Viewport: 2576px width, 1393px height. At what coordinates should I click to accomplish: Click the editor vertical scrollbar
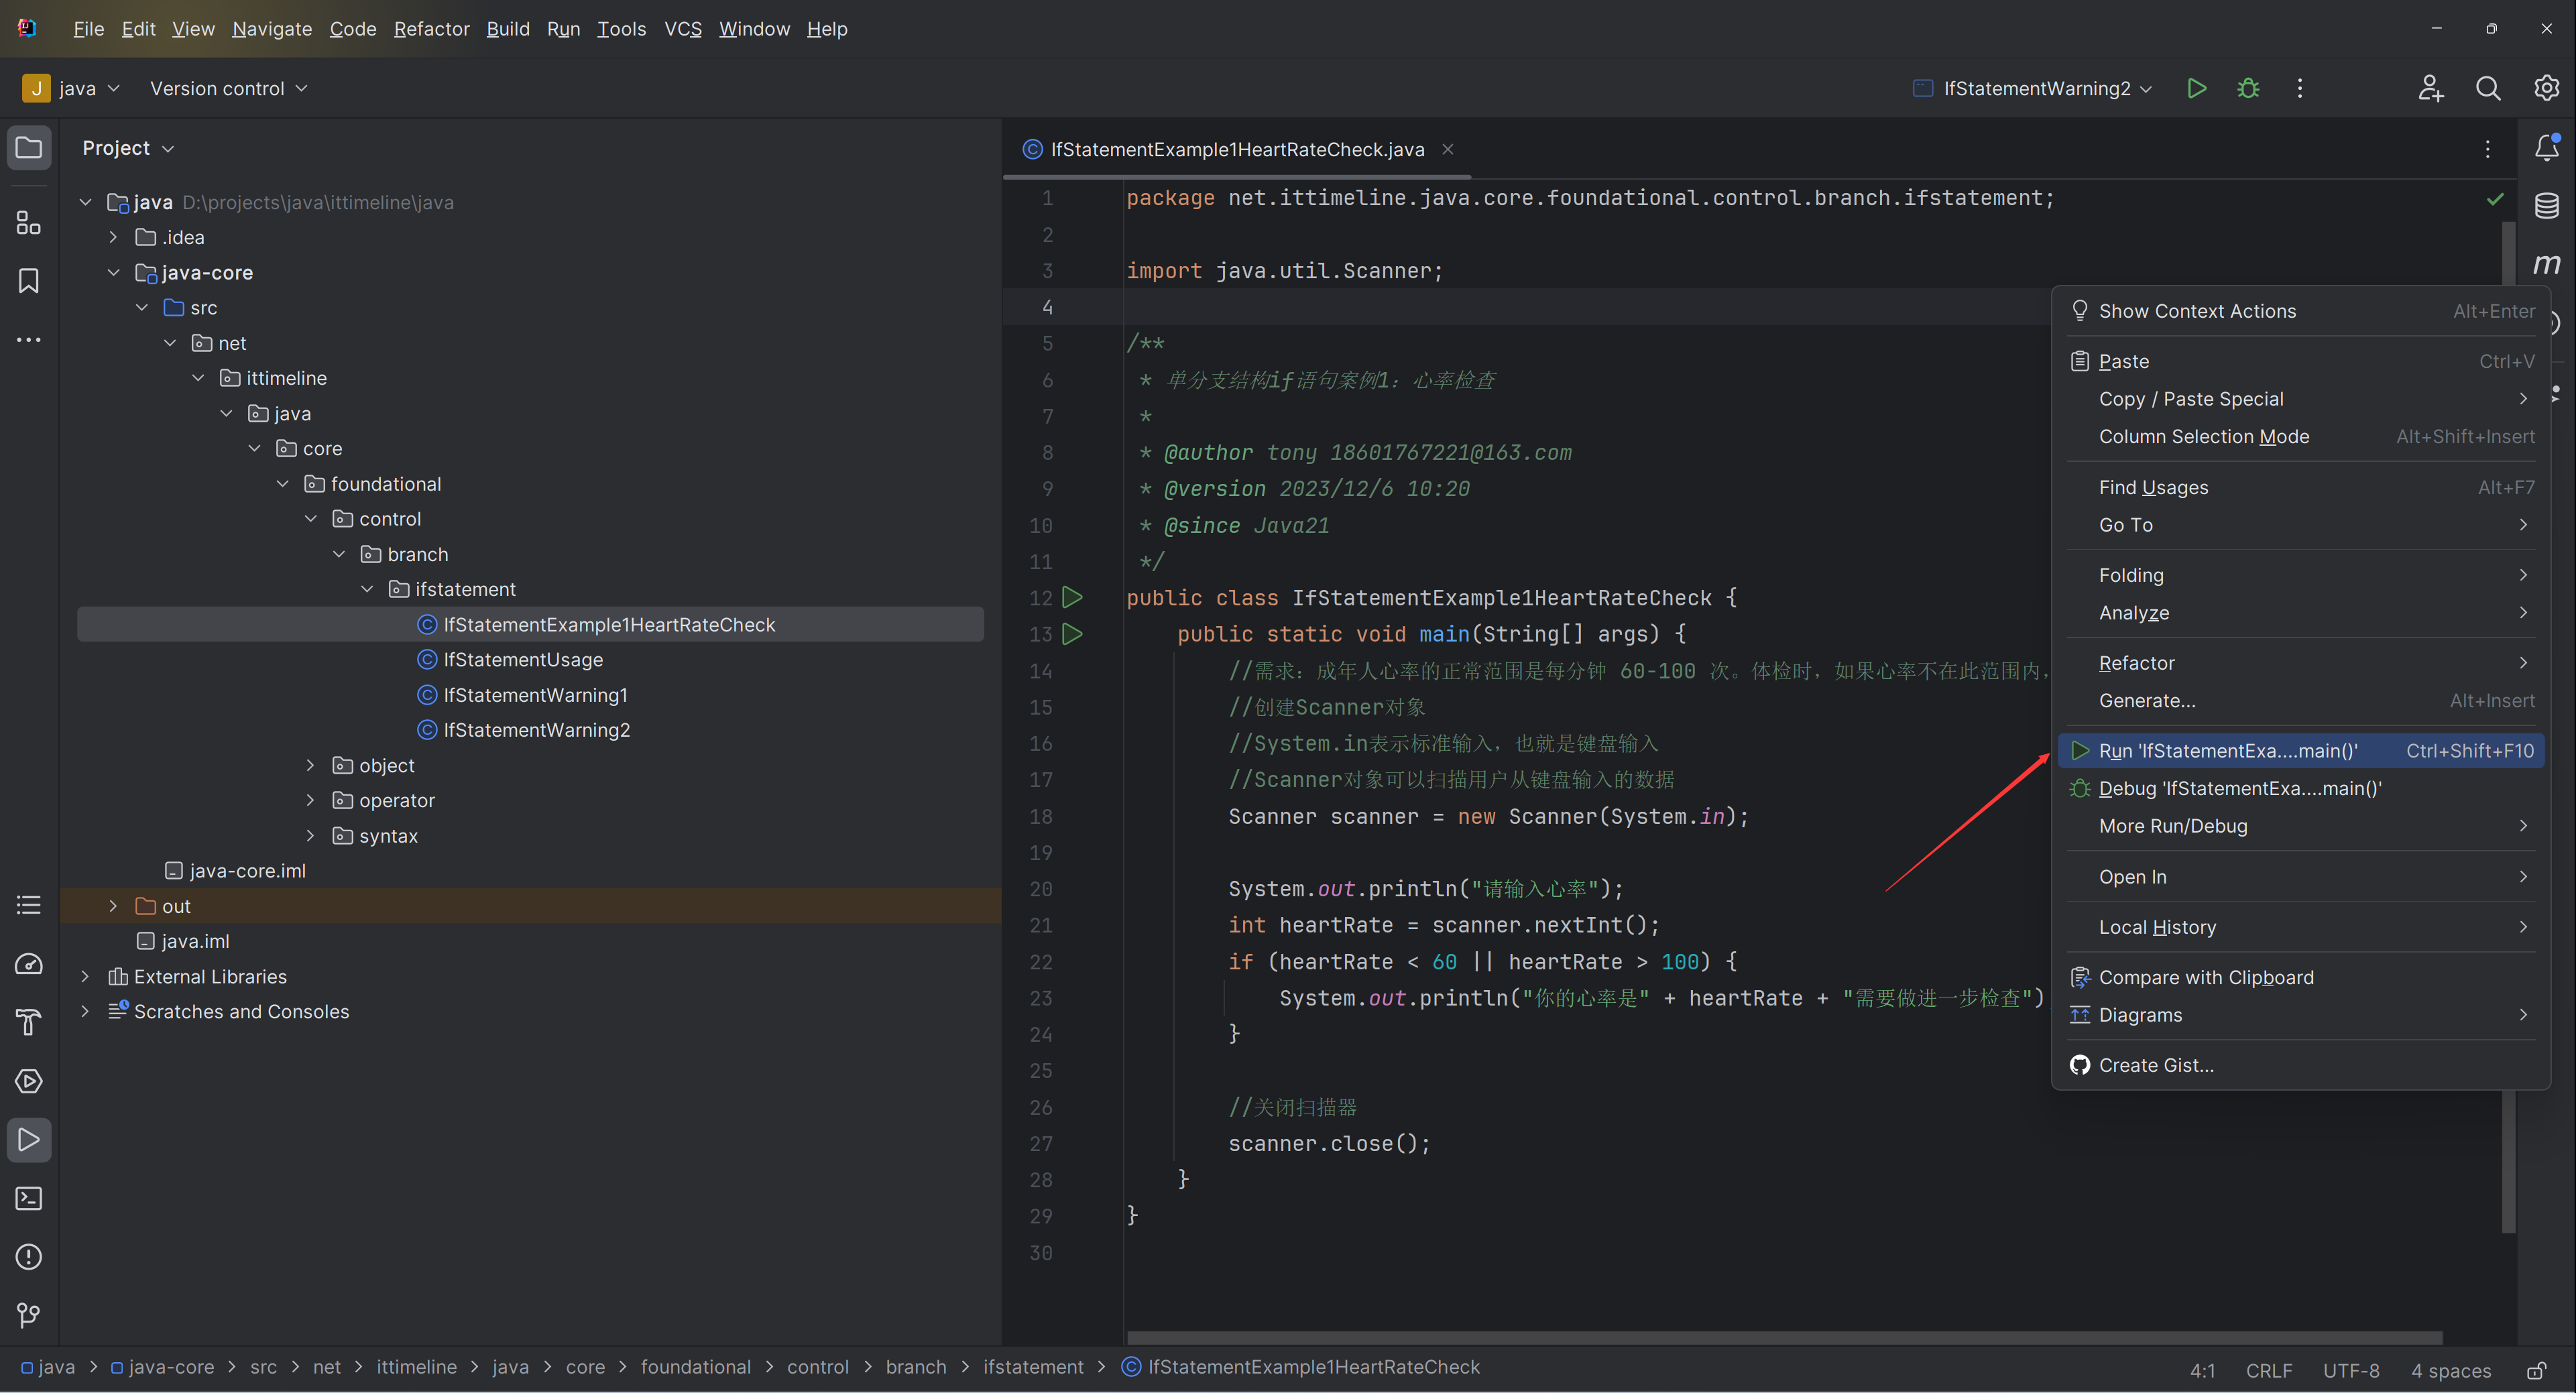pyautogui.click(x=2508, y=727)
